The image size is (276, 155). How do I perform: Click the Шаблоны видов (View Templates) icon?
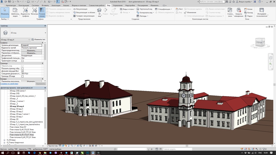click(15, 10)
